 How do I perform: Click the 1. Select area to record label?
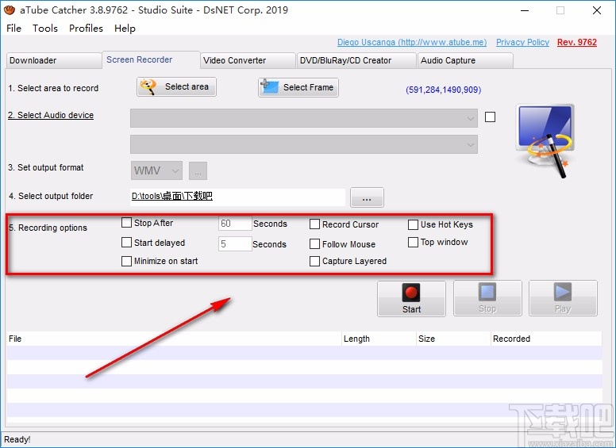tap(53, 88)
